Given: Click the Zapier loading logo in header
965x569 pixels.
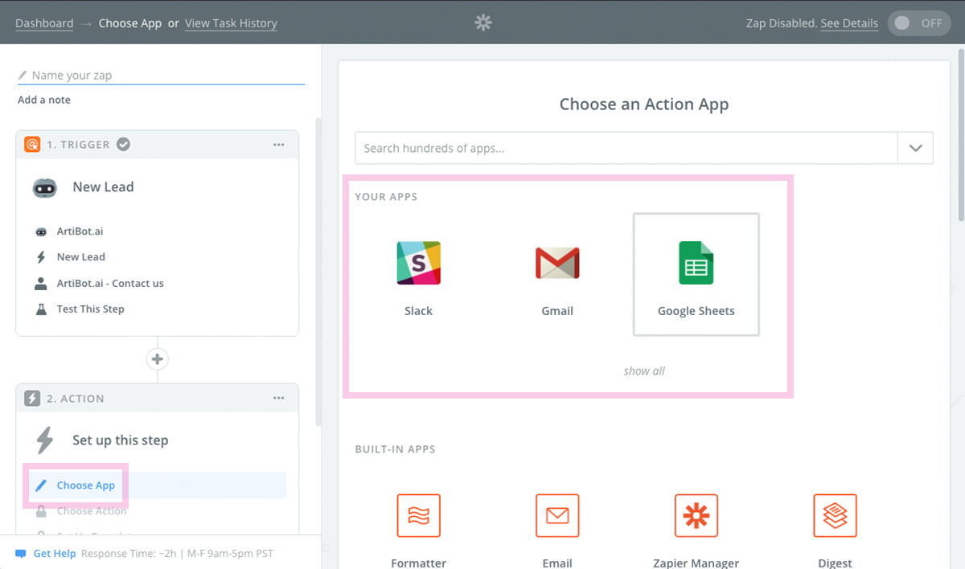Looking at the screenshot, I should [482, 23].
